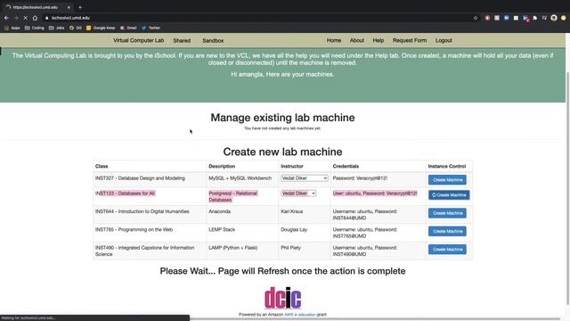Image resolution: width=570 pixels, height=321 pixels.
Task: Click the lock icon in the address bar
Action: pos(46,18)
